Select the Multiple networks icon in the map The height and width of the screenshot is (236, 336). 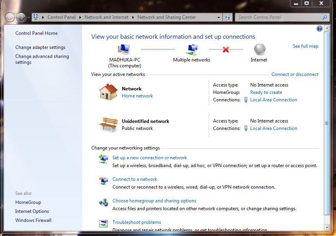coord(191,49)
